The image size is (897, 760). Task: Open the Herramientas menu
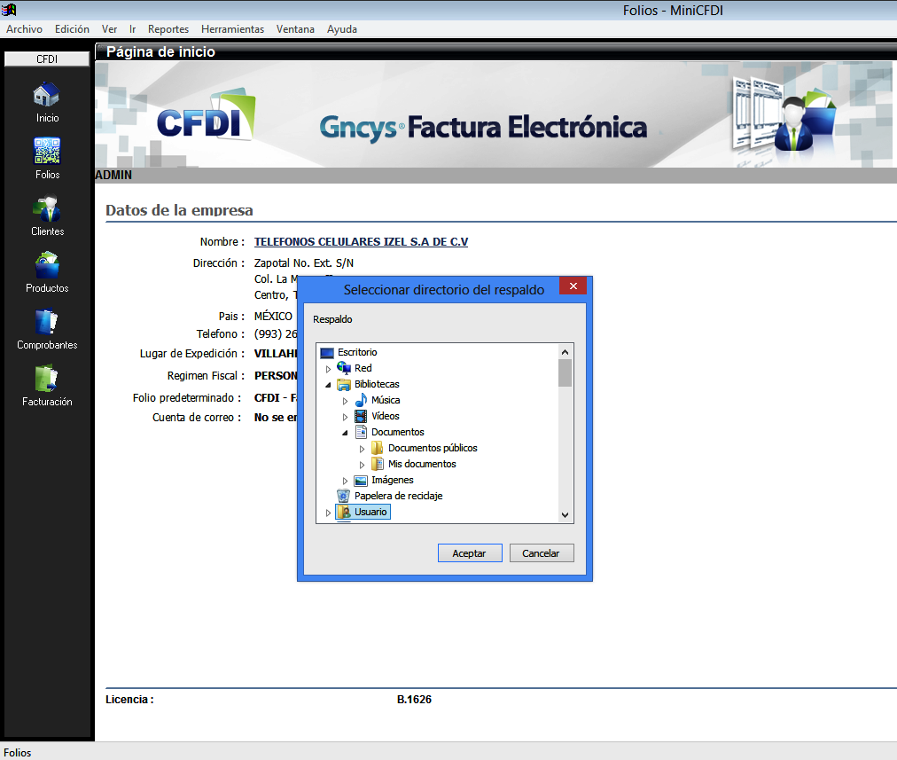233,29
